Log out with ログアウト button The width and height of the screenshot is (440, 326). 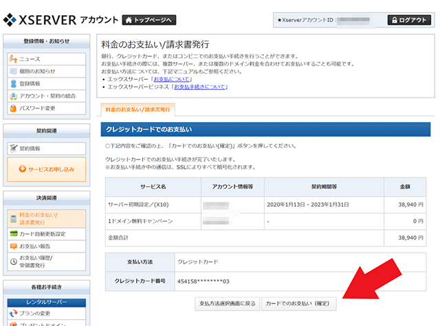409,20
